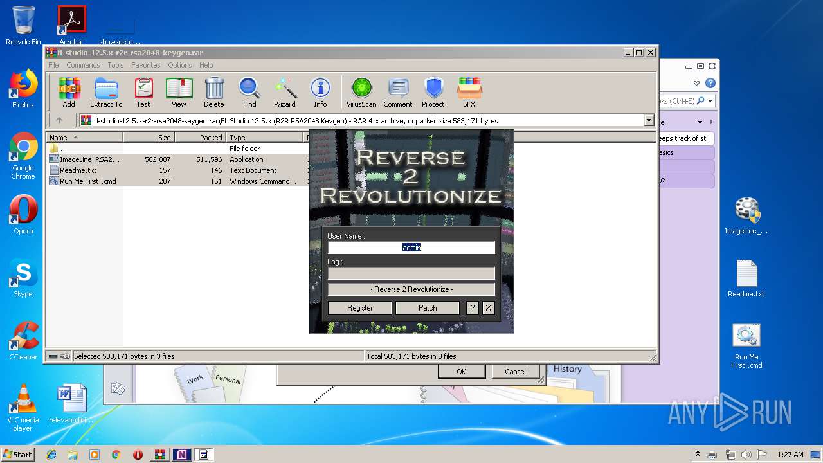Open 'Run Me First!.cmd' on the desktop
This screenshot has width=823, height=463.
746,347
